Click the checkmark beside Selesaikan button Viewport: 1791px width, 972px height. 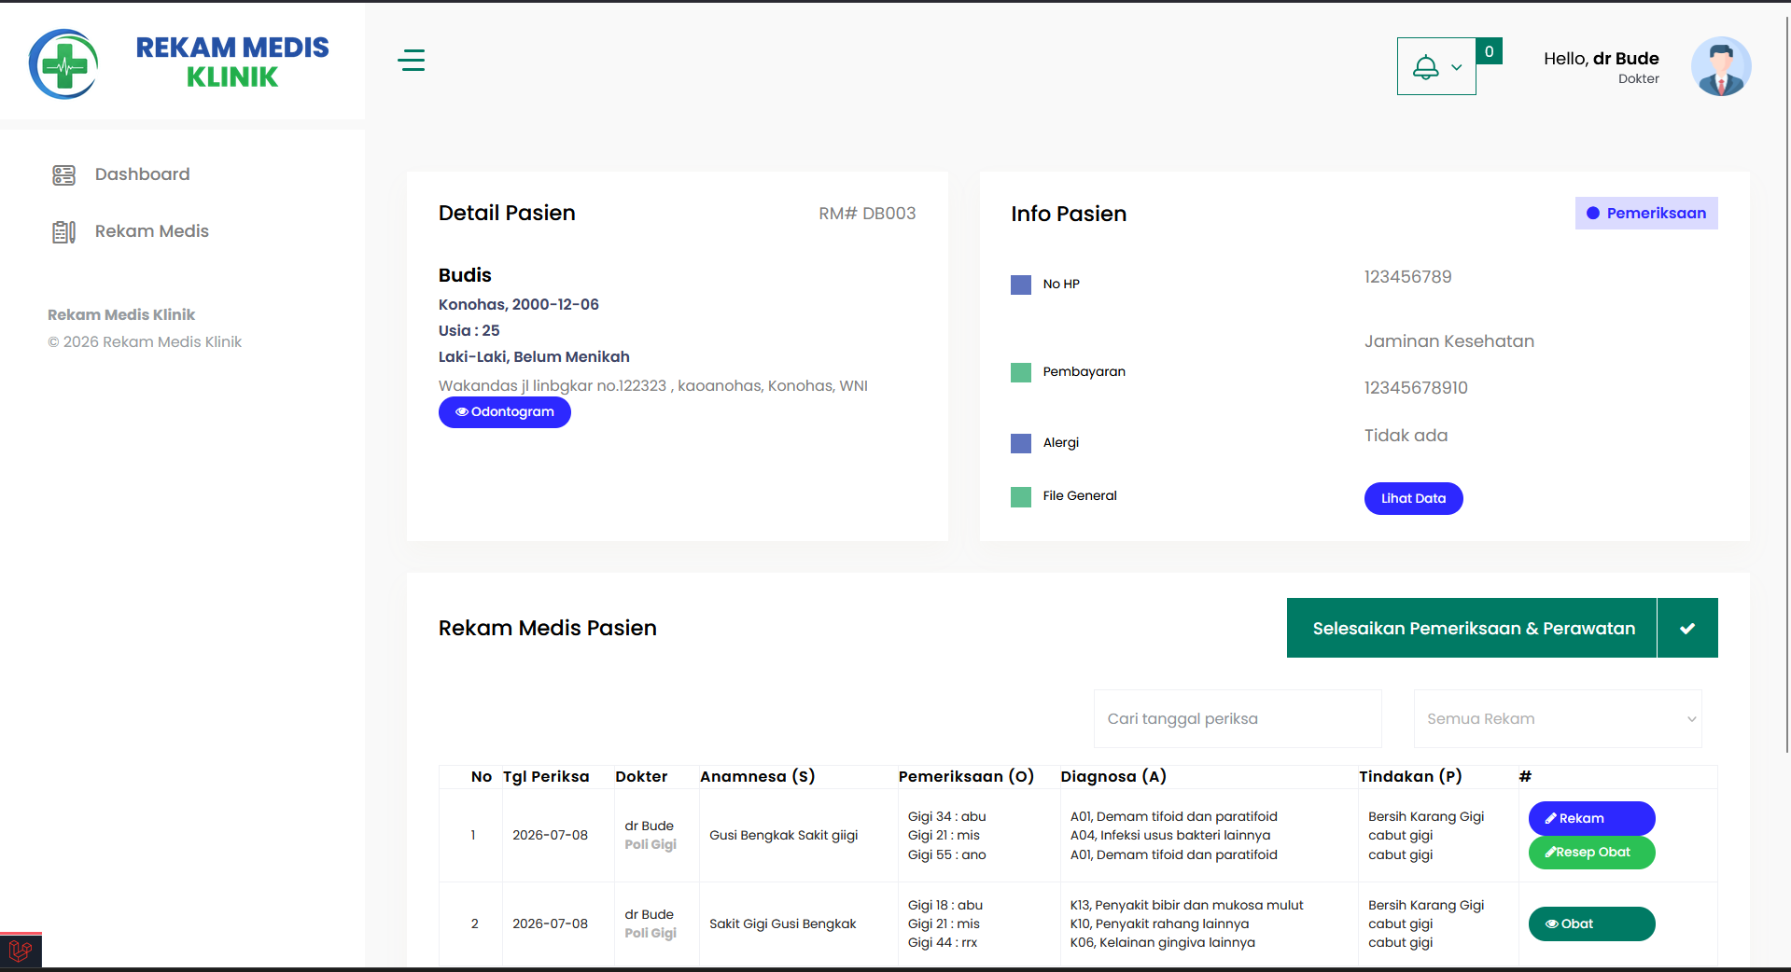[x=1687, y=628]
